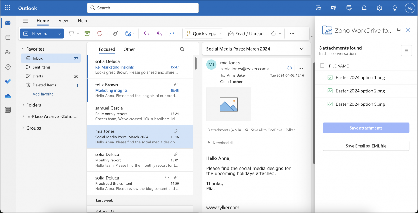Click the Search input field
418x213 pixels.
[143, 8]
